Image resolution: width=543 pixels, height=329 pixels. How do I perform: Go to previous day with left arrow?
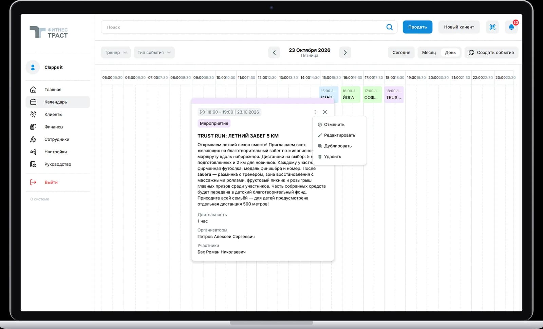tap(274, 53)
